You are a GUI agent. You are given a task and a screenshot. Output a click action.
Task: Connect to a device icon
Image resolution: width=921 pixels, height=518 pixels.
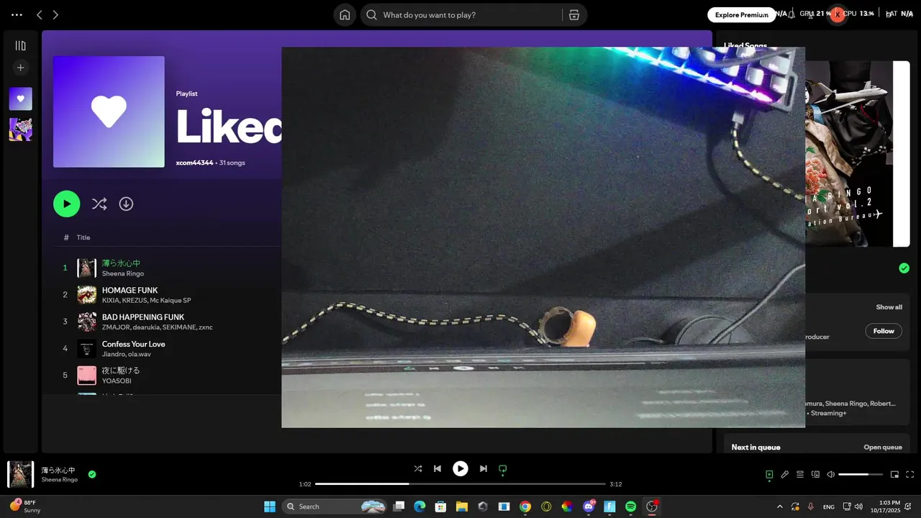815,474
